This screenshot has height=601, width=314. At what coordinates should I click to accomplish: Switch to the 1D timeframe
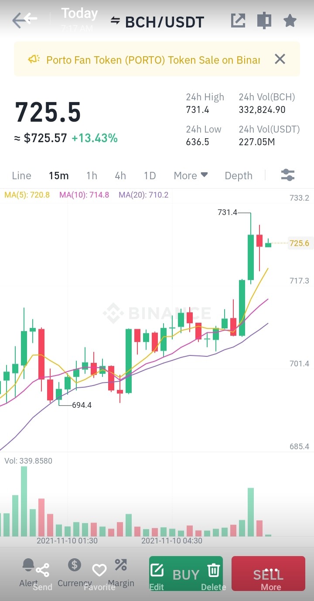tap(150, 175)
